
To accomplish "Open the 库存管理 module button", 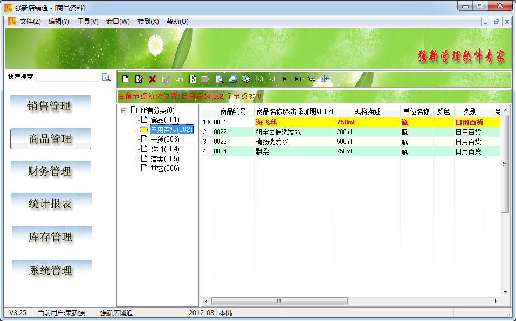I will pyautogui.click(x=52, y=237).
